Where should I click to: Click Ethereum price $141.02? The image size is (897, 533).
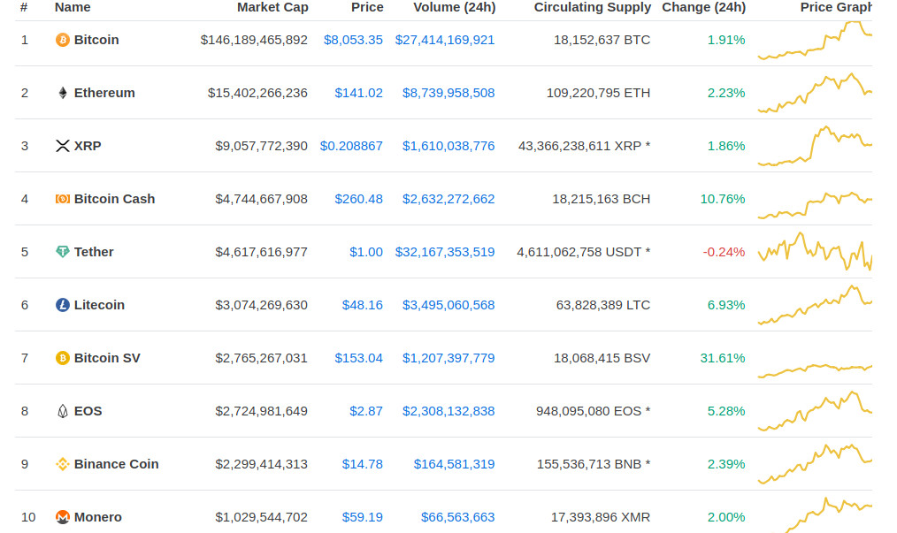pyautogui.click(x=358, y=93)
